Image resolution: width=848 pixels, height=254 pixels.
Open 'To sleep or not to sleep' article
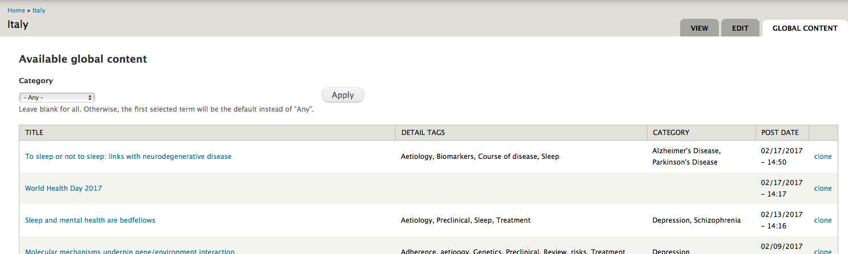[128, 157]
